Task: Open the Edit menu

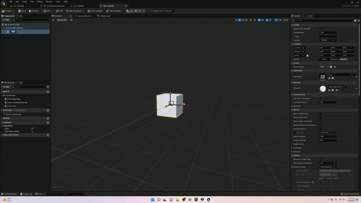Action: [17, 2]
